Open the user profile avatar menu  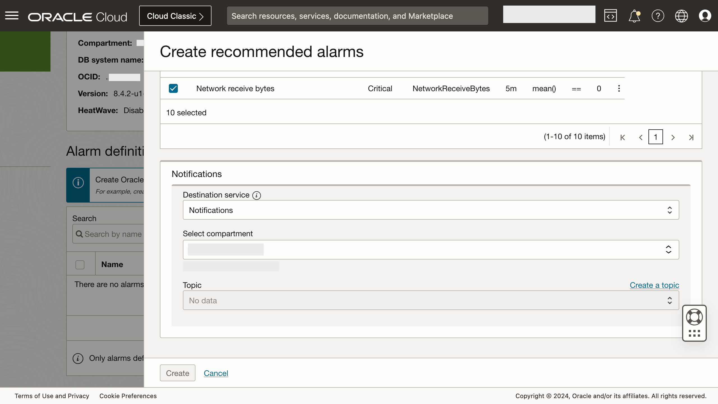[x=705, y=15]
